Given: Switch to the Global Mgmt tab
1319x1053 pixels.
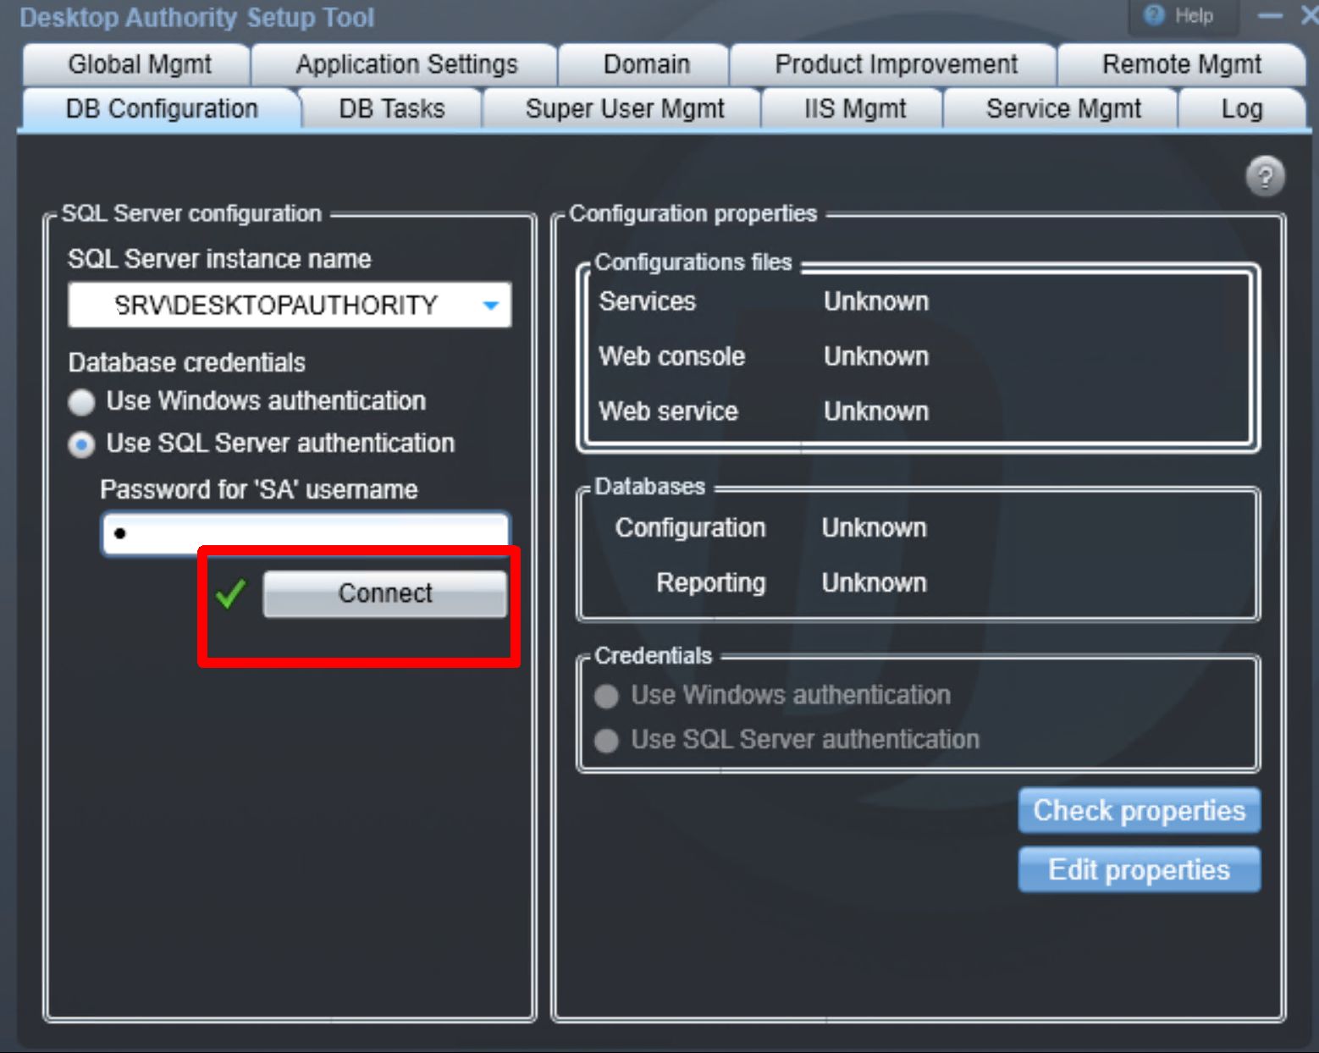Looking at the screenshot, I should pyautogui.click(x=139, y=64).
